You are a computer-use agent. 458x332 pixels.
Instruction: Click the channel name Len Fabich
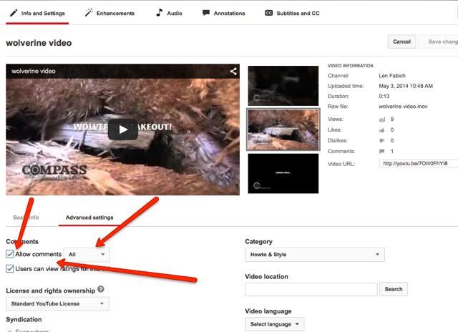point(392,76)
